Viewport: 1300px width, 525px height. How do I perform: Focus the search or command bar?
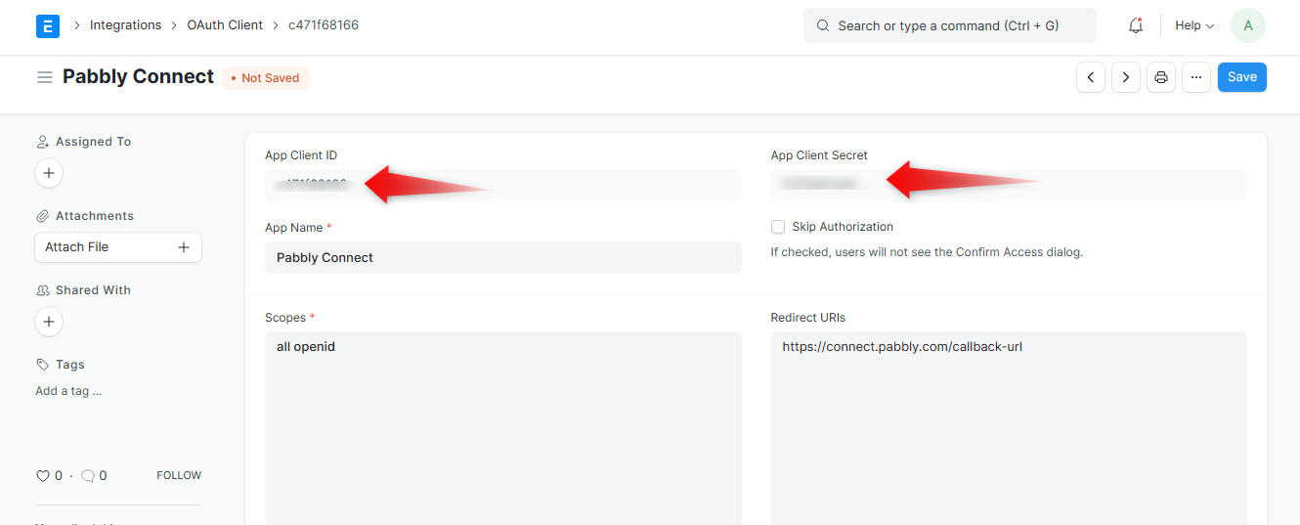coord(950,25)
